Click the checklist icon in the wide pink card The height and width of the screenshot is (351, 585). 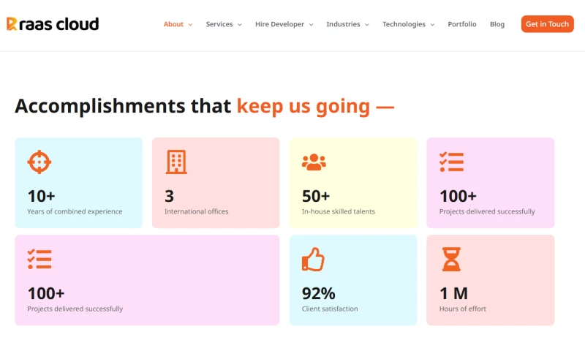39,259
